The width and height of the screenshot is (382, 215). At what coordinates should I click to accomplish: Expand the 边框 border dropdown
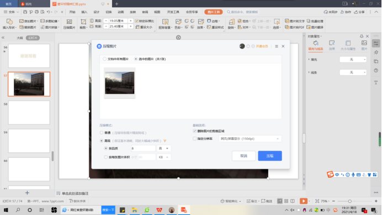point(219,21)
